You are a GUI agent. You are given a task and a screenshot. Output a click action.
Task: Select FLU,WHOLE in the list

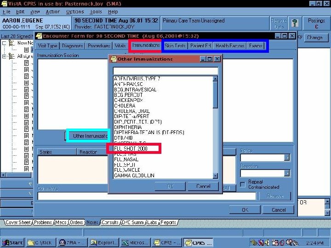click(127, 170)
